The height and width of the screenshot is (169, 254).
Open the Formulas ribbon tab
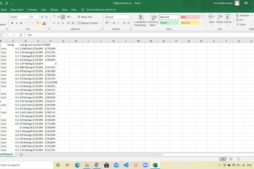click(x=32, y=9)
